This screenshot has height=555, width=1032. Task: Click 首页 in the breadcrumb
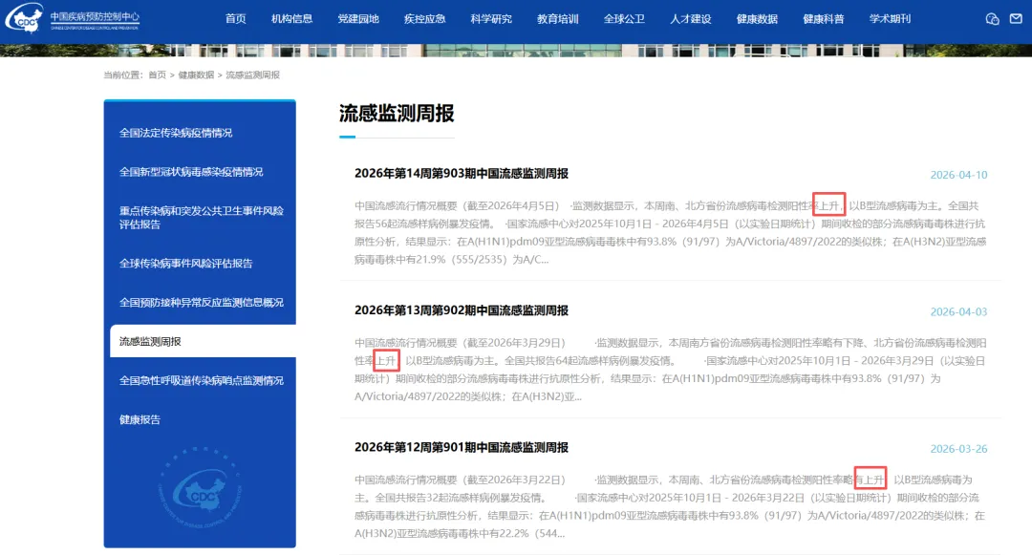[158, 75]
